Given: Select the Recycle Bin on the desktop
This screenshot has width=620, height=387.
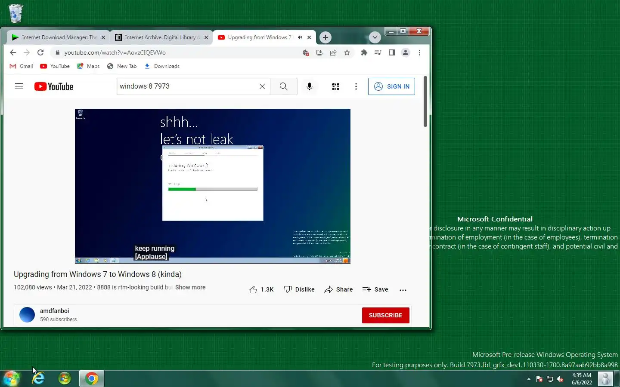Looking at the screenshot, I should (15, 13).
